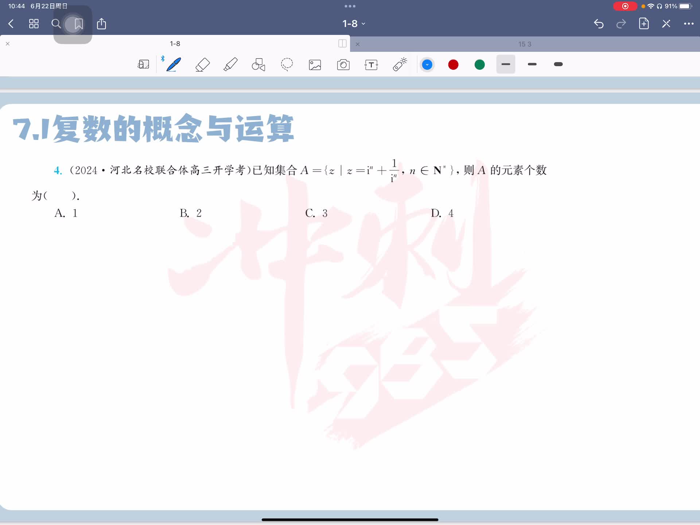The width and height of the screenshot is (700, 525).
Task: Toggle bookmark for this page
Action: point(78,24)
